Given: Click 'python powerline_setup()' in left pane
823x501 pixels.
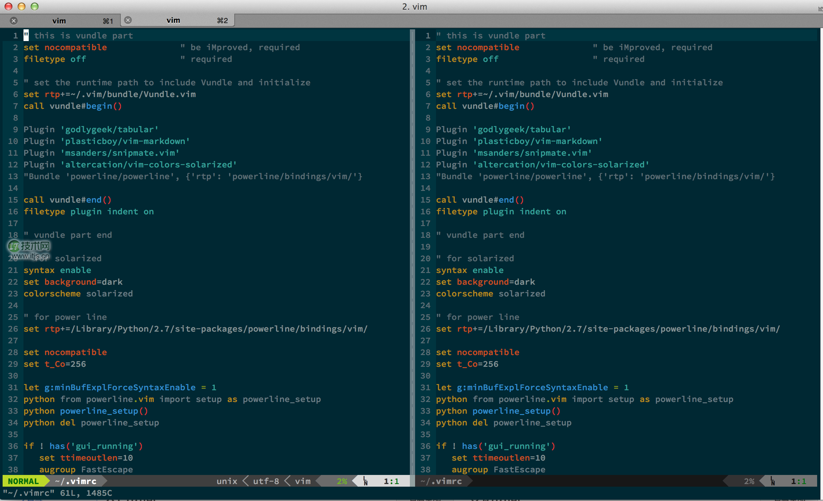Looking at the screenshot, I should point(85,411).
